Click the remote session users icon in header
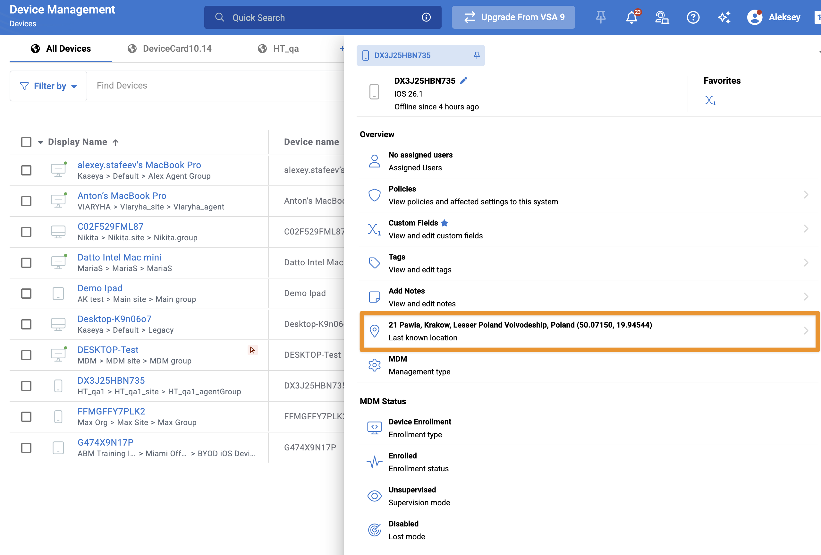Screen dimensions: 821x555 tap(662, 17)
